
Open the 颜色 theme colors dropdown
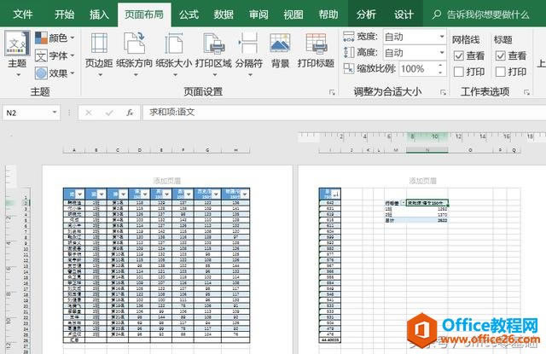56,38
